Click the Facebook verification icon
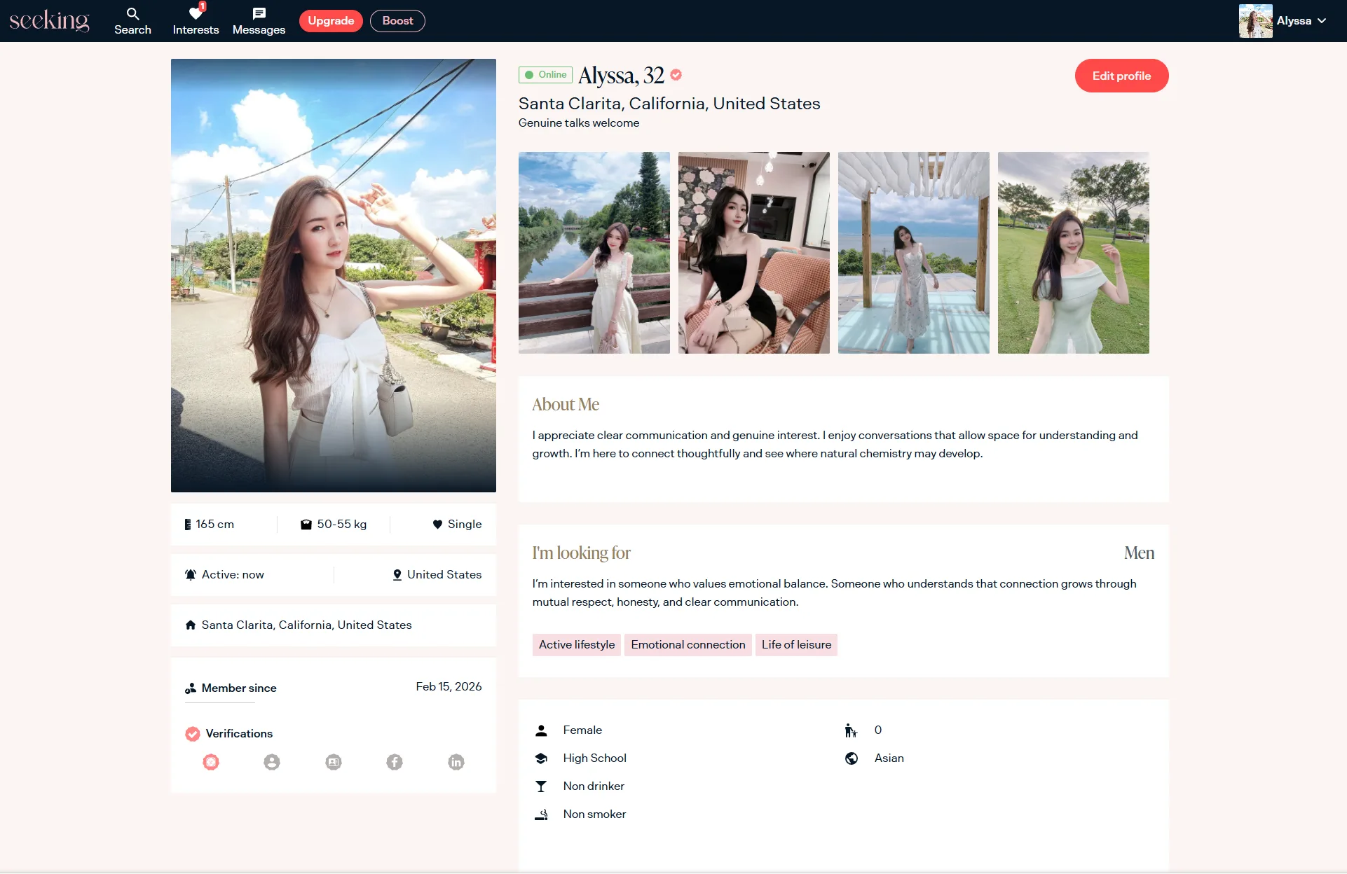Viewport: 1347px width, 874px height. pyautogui.click(x=395, y=762)
